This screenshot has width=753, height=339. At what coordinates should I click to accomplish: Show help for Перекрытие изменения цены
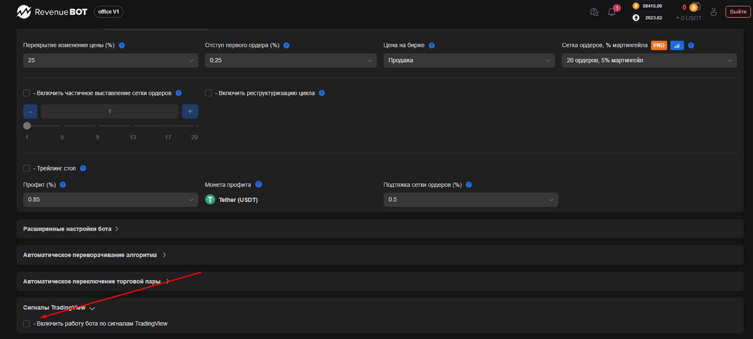(122, 46)
